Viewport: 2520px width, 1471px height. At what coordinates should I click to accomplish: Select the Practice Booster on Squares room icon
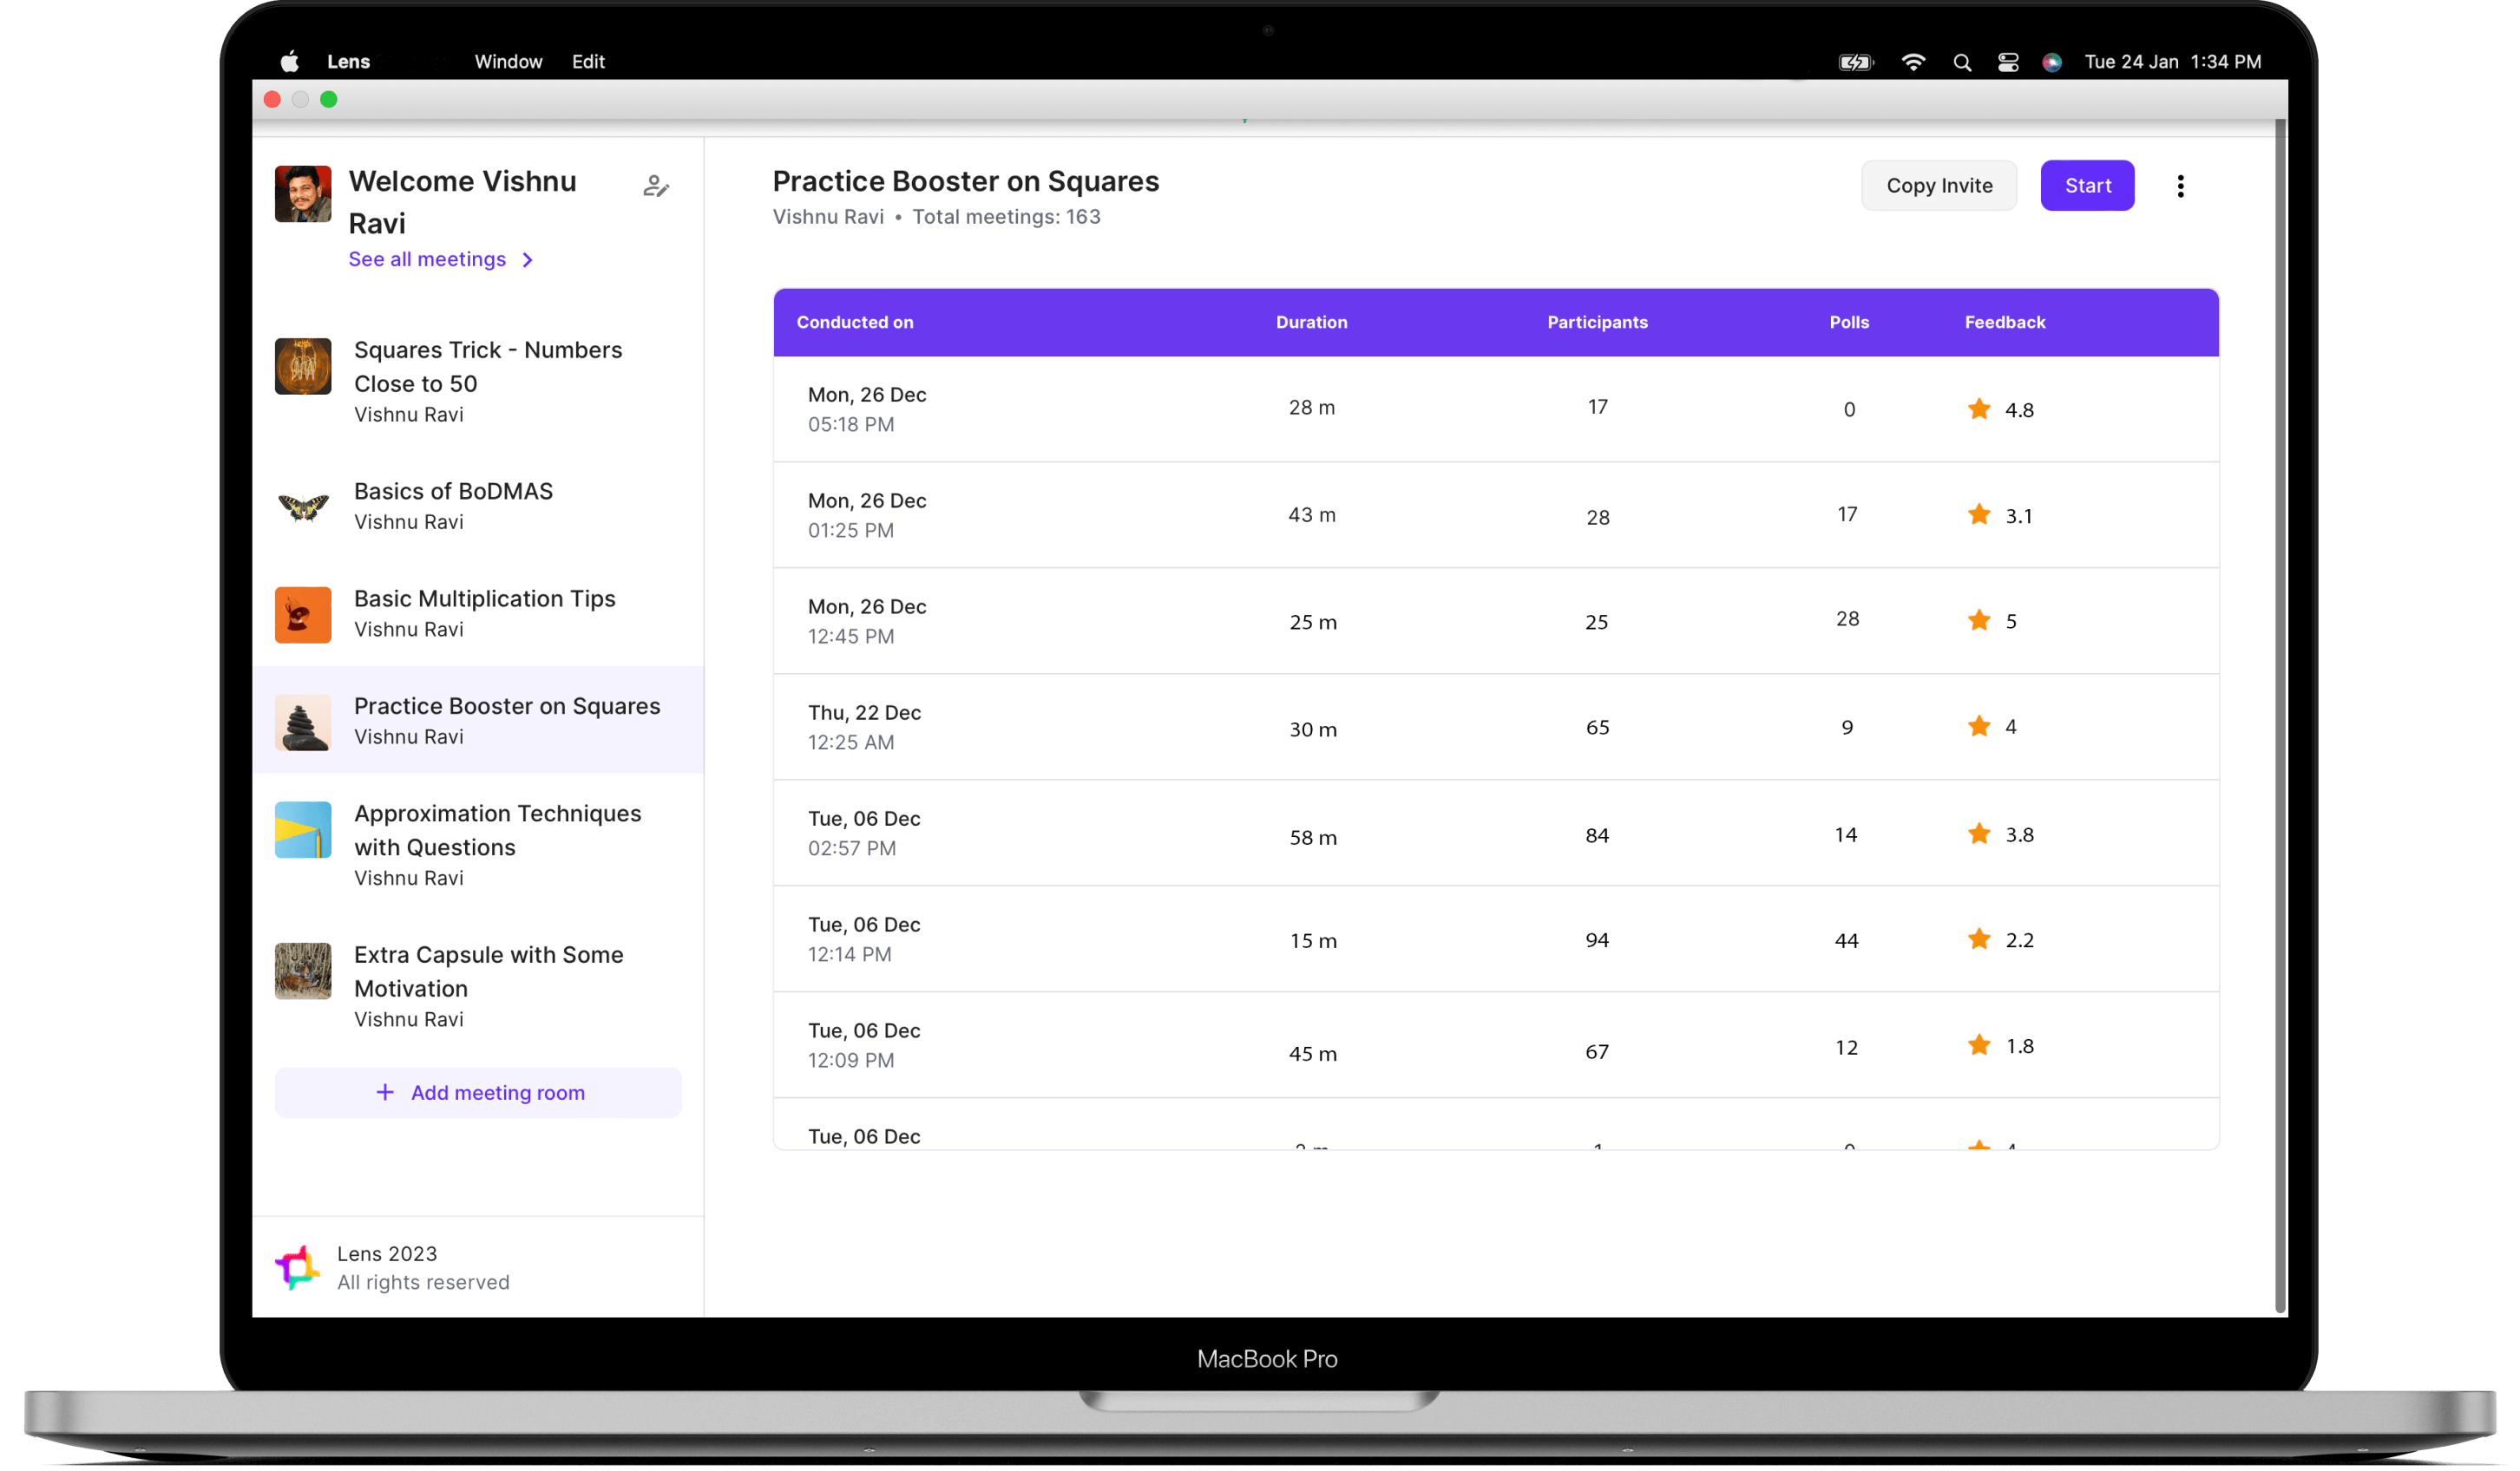pos(303,722)
